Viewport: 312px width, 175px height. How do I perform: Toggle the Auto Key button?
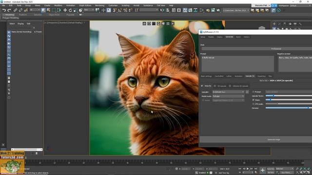[271, 169]
